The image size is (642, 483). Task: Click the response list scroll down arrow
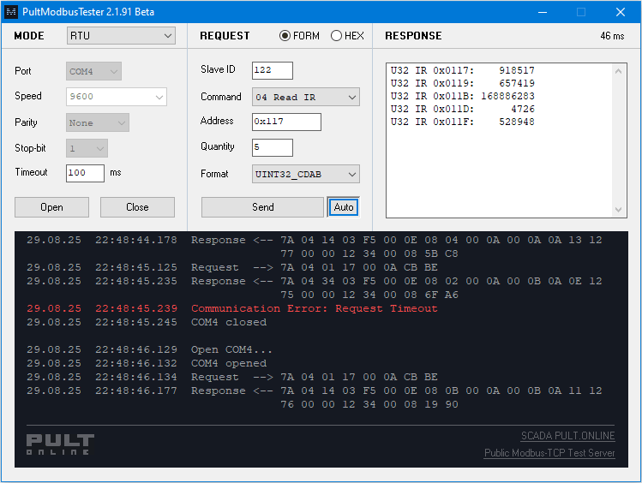[x=620, y=210]
